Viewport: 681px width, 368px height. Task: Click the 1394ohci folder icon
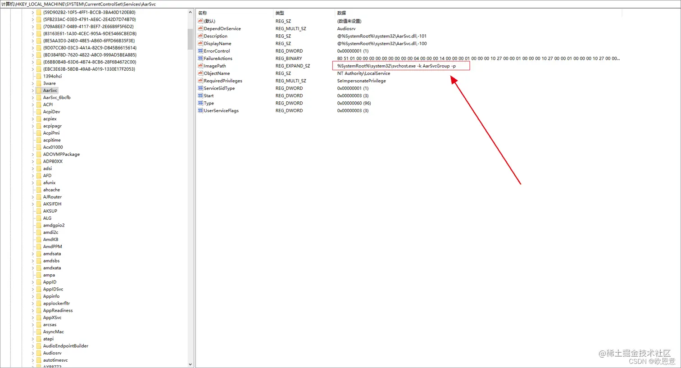[39, 76]
